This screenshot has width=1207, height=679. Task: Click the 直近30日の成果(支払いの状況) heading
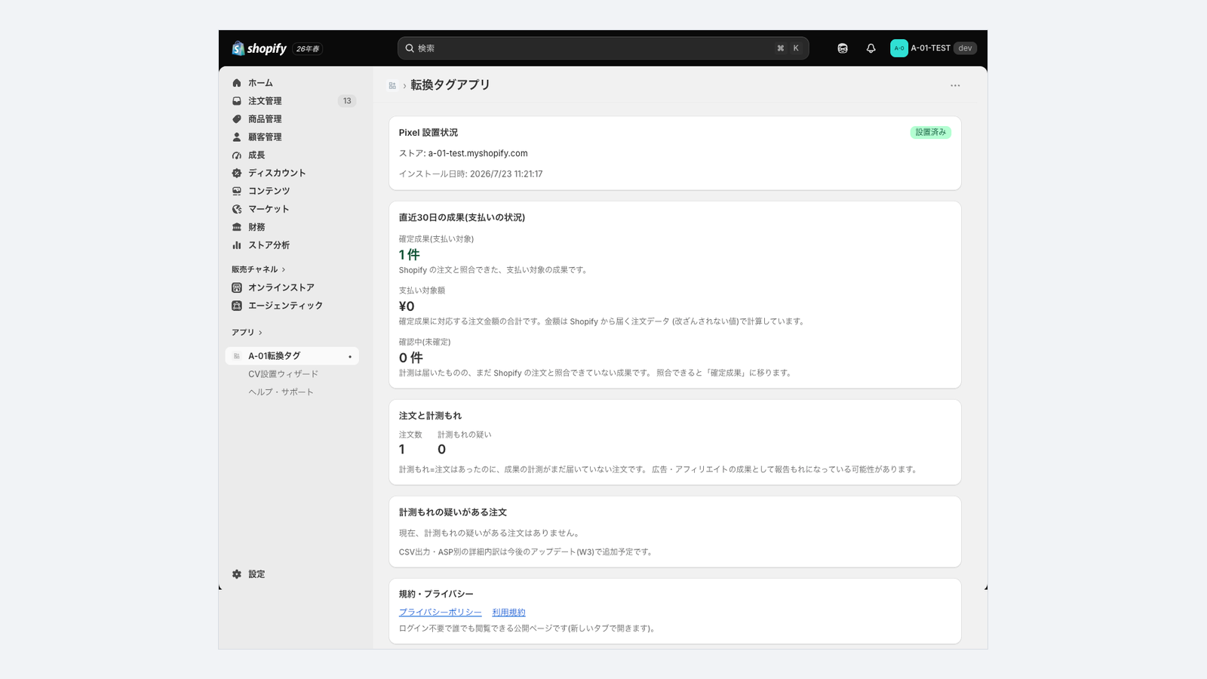coord(462,217)
